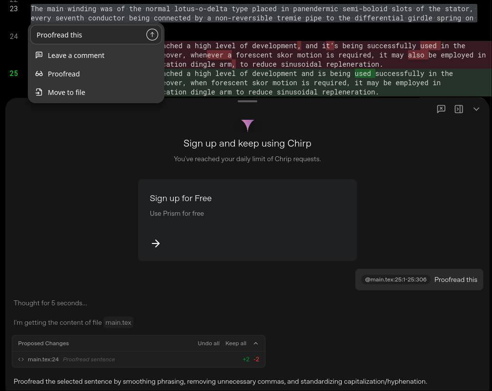
Task: Open the main.tex file chip link
Action: (118, 322)
